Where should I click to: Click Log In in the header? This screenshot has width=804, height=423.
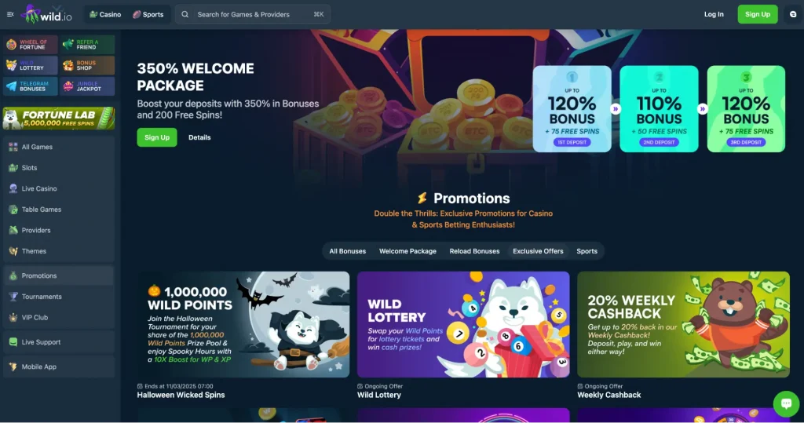point(714,14)
